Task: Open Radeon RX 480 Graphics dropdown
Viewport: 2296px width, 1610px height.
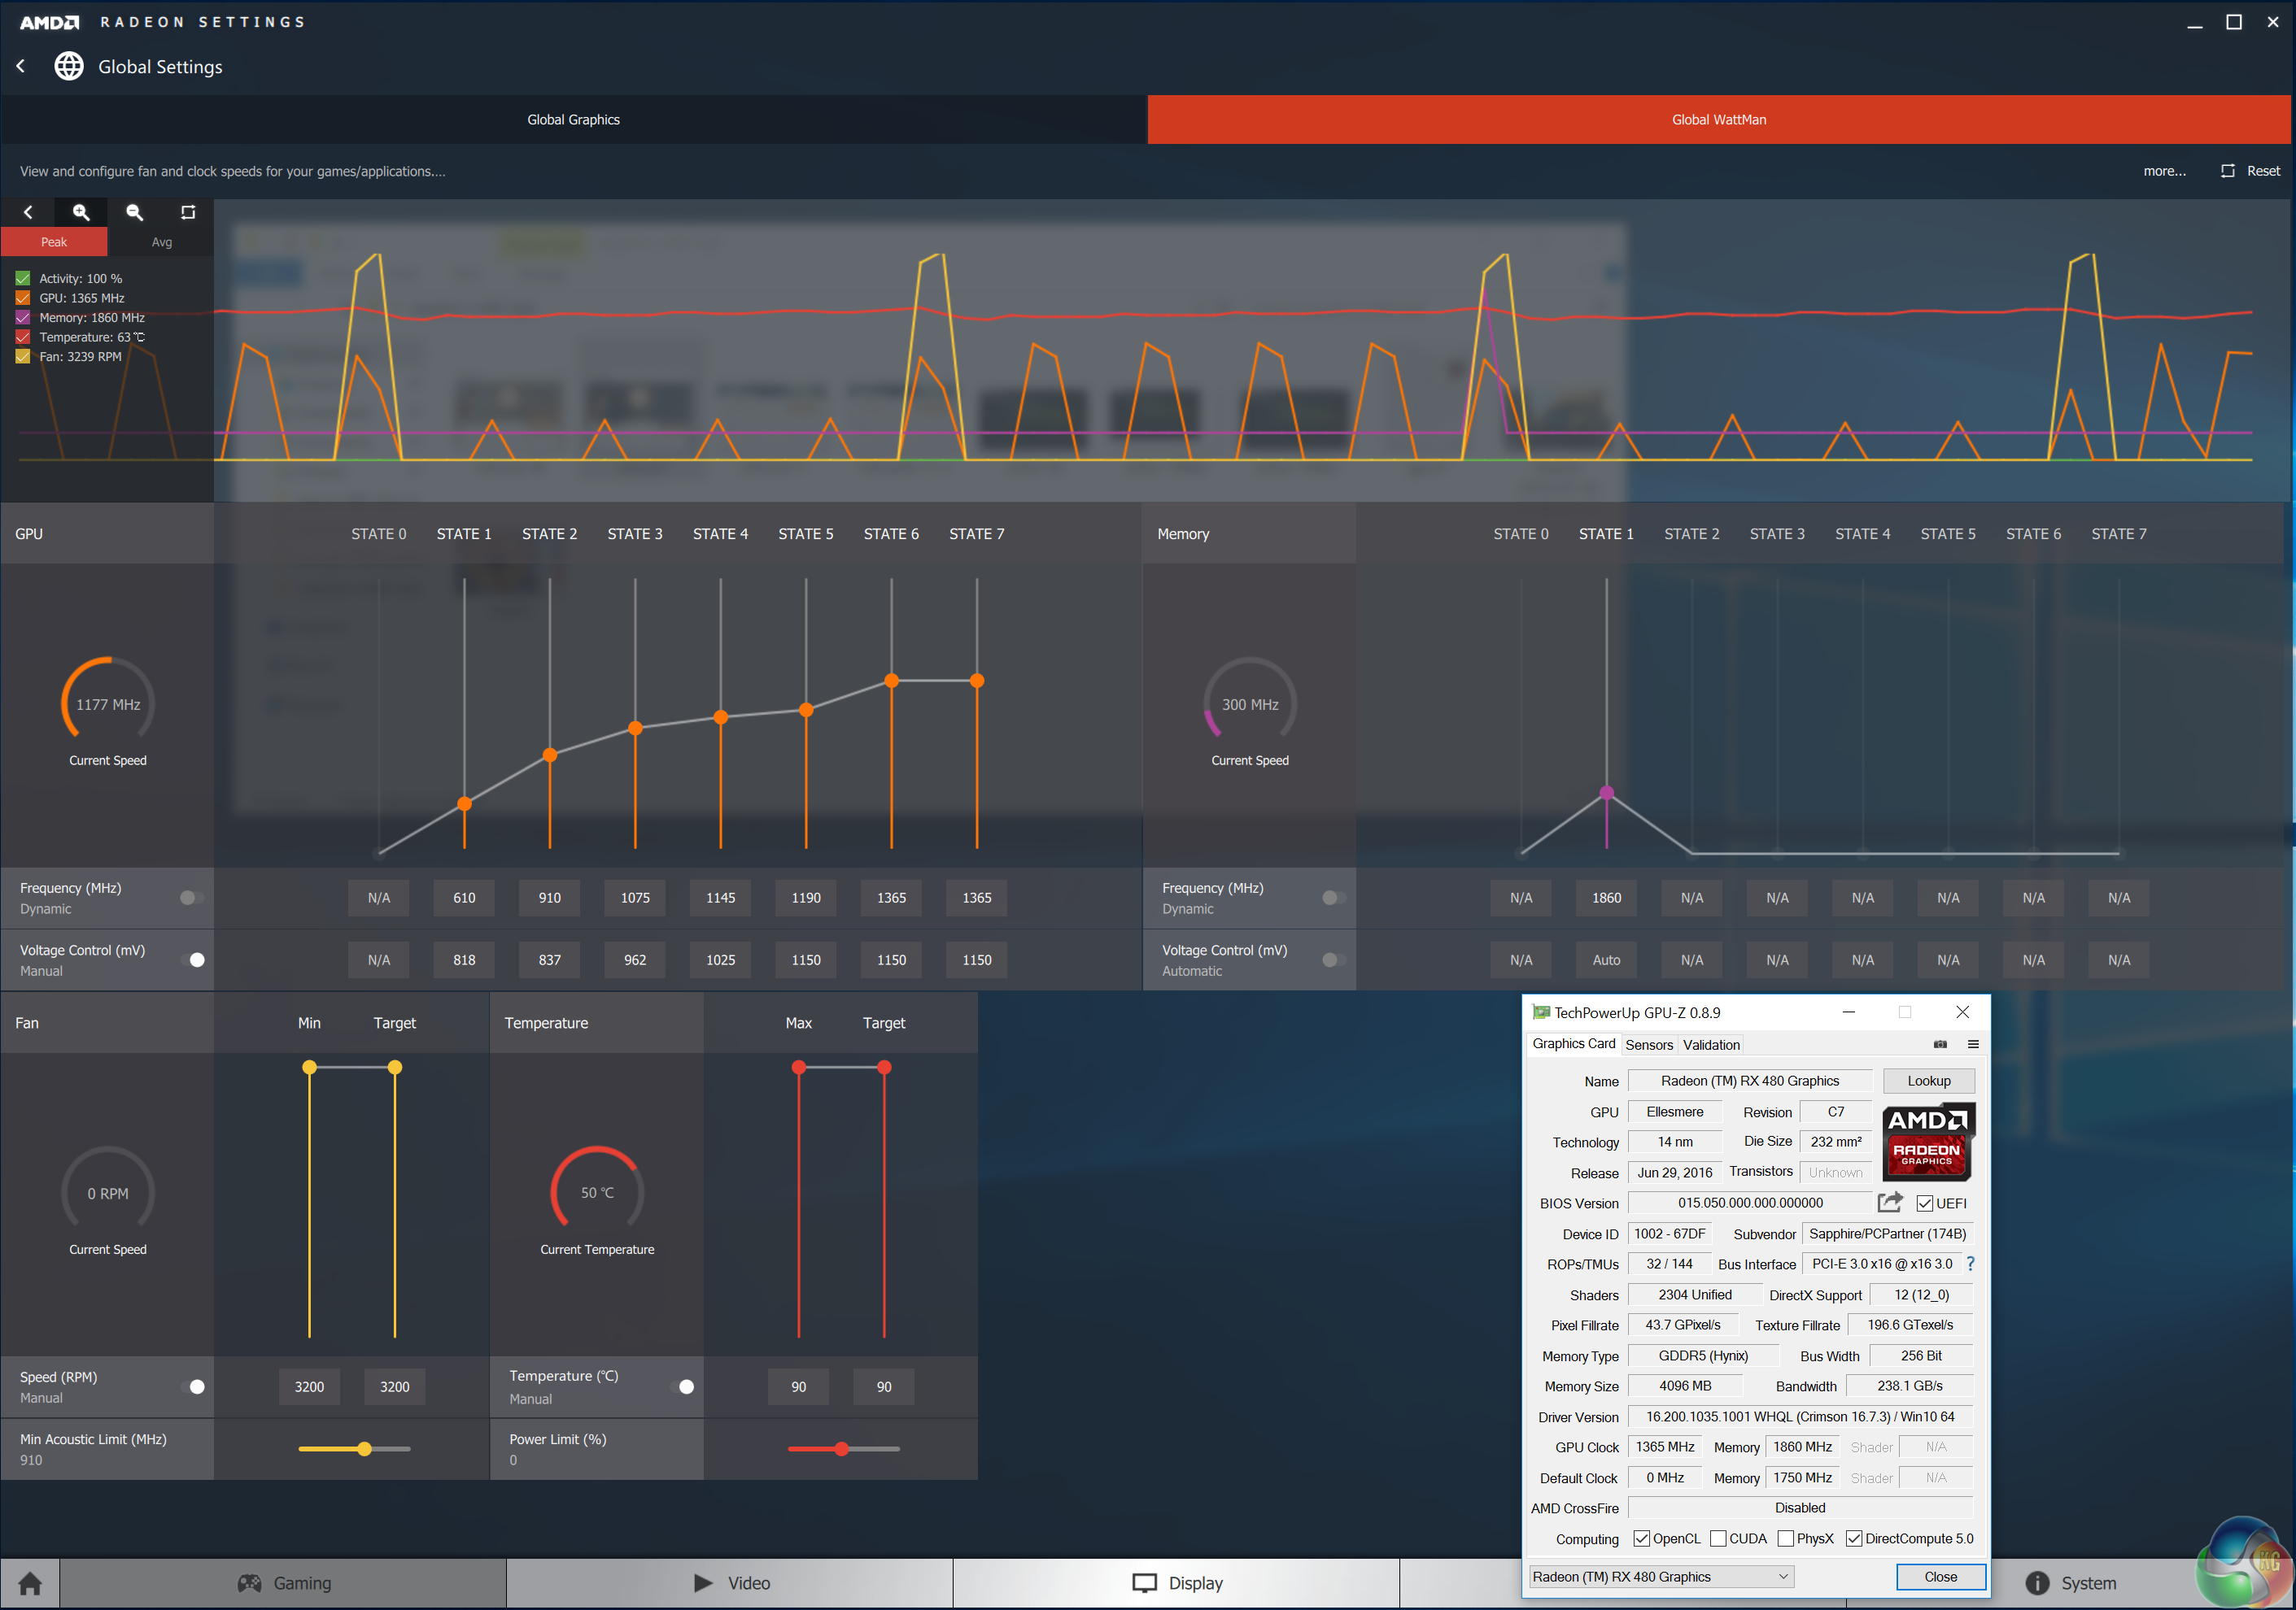Action: 1661,1576
